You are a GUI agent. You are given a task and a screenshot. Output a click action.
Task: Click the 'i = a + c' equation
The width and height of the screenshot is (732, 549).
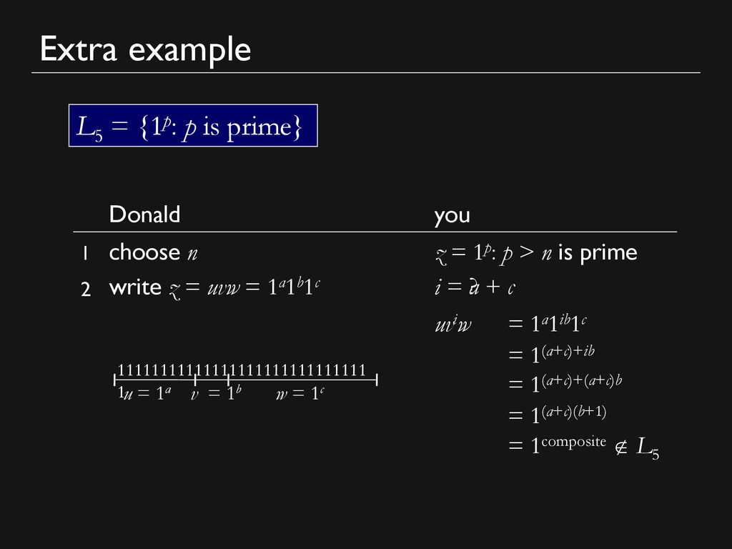475,287
